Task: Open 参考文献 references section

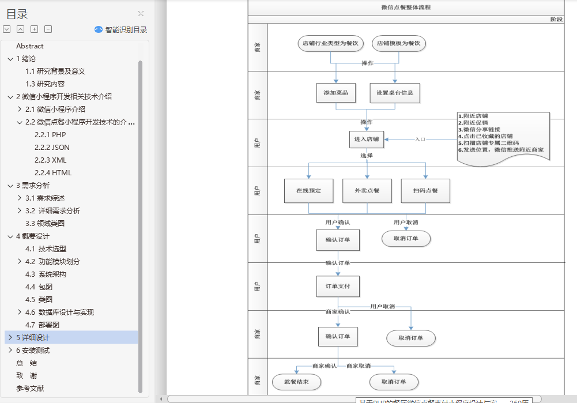Action: pos(30,389)
